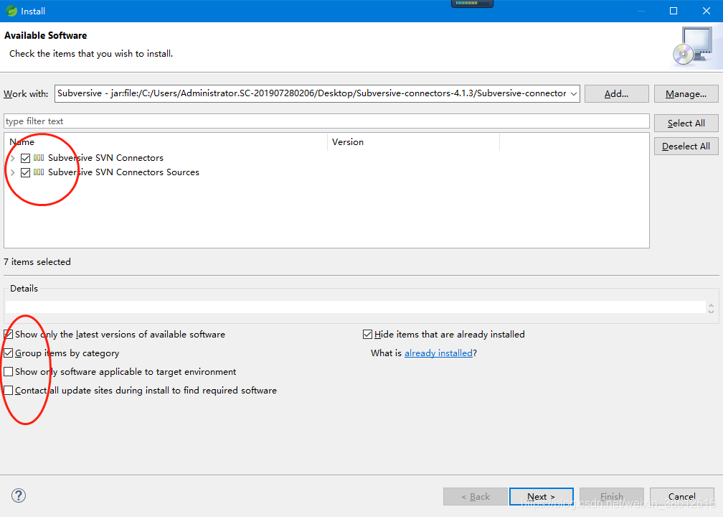Toggle Group items by category checkbox
723x517 pixels.
point(9,353)
